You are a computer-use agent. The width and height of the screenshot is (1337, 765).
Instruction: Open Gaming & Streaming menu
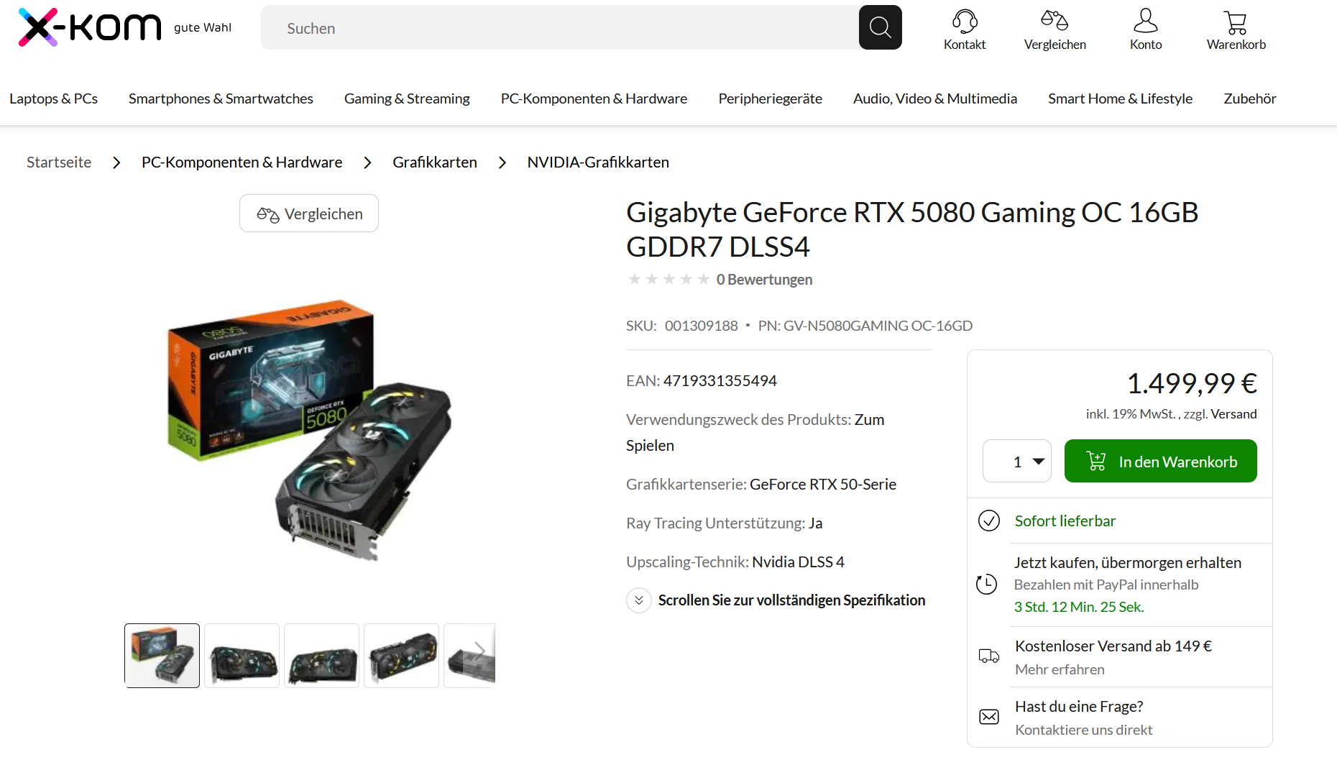pos(407,99)
